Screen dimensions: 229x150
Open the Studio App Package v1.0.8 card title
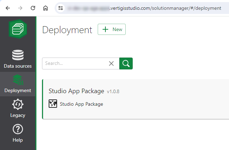coord(76,91)
